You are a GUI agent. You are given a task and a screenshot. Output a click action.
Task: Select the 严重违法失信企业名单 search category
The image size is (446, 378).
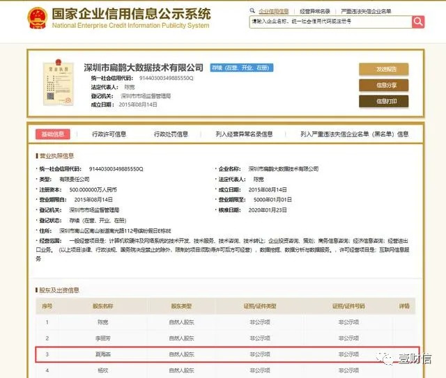(x=366, y=11)
